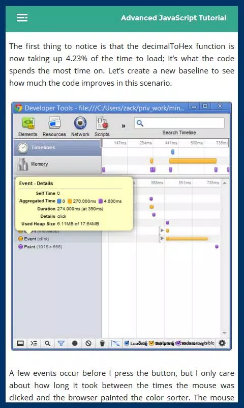Tap the Developer Tools screenshot image
This screenshot has height=408, width=244.
[121, 226]
